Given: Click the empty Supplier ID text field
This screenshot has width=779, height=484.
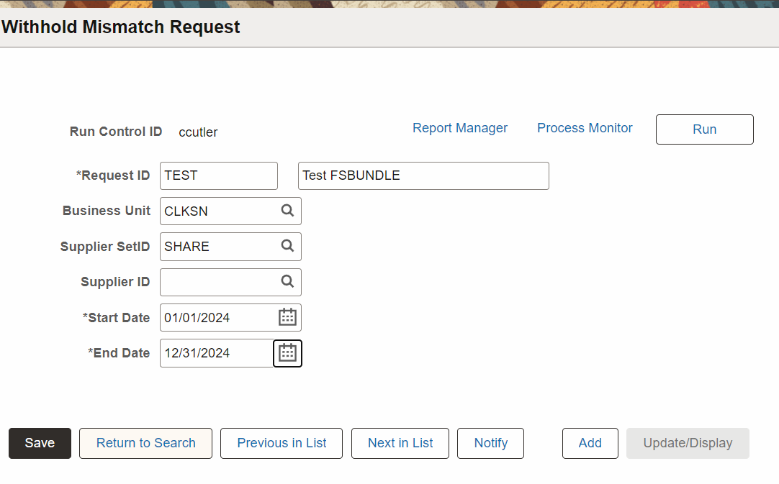Looking at the screenshot, I should [218, 282].
